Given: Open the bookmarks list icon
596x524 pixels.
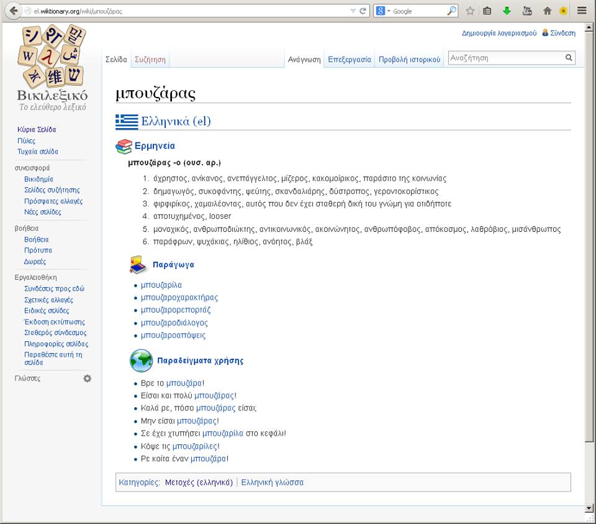Looking at the screenshot, I should click(487, 11).
